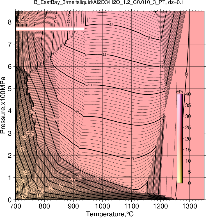Image resolution: width=206 pixels, height=218 pixels.
Task: Click the plot title text at the top
Action: (x=110, y=2)
